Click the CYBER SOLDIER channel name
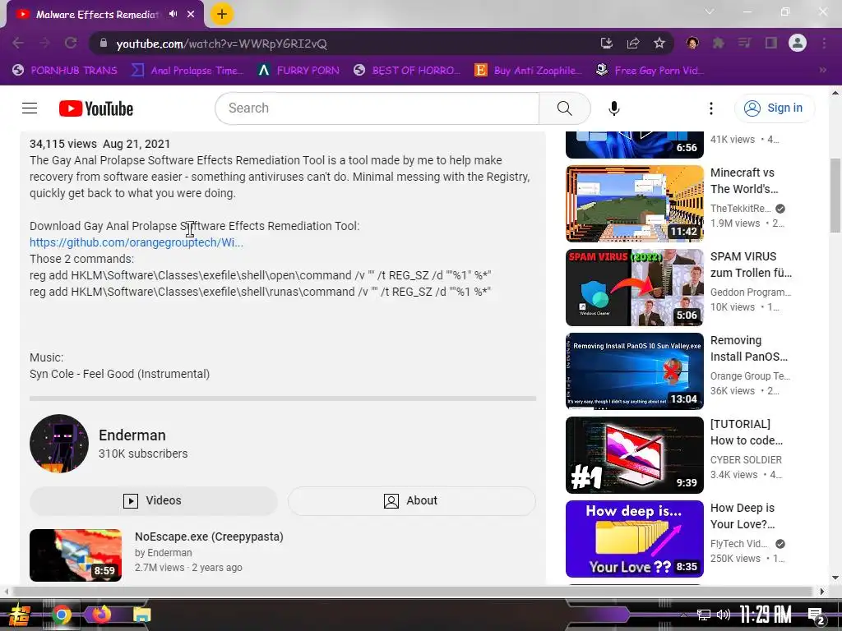Screen dimensions: 842x631 [x=746, y=460]
